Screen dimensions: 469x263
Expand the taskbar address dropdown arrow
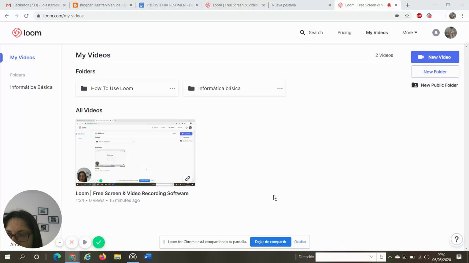[372, 257]
